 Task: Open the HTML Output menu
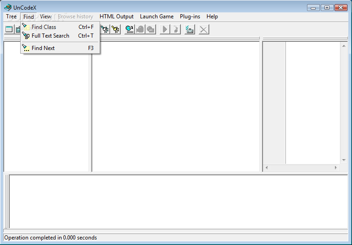coord(117,17)
